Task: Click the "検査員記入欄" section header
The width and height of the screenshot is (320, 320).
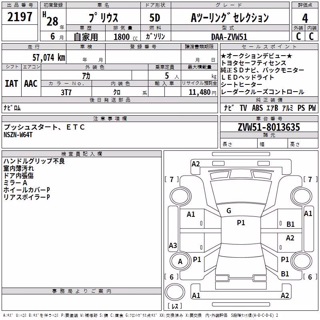Action: pyautogui.click(x=82, y=154)
